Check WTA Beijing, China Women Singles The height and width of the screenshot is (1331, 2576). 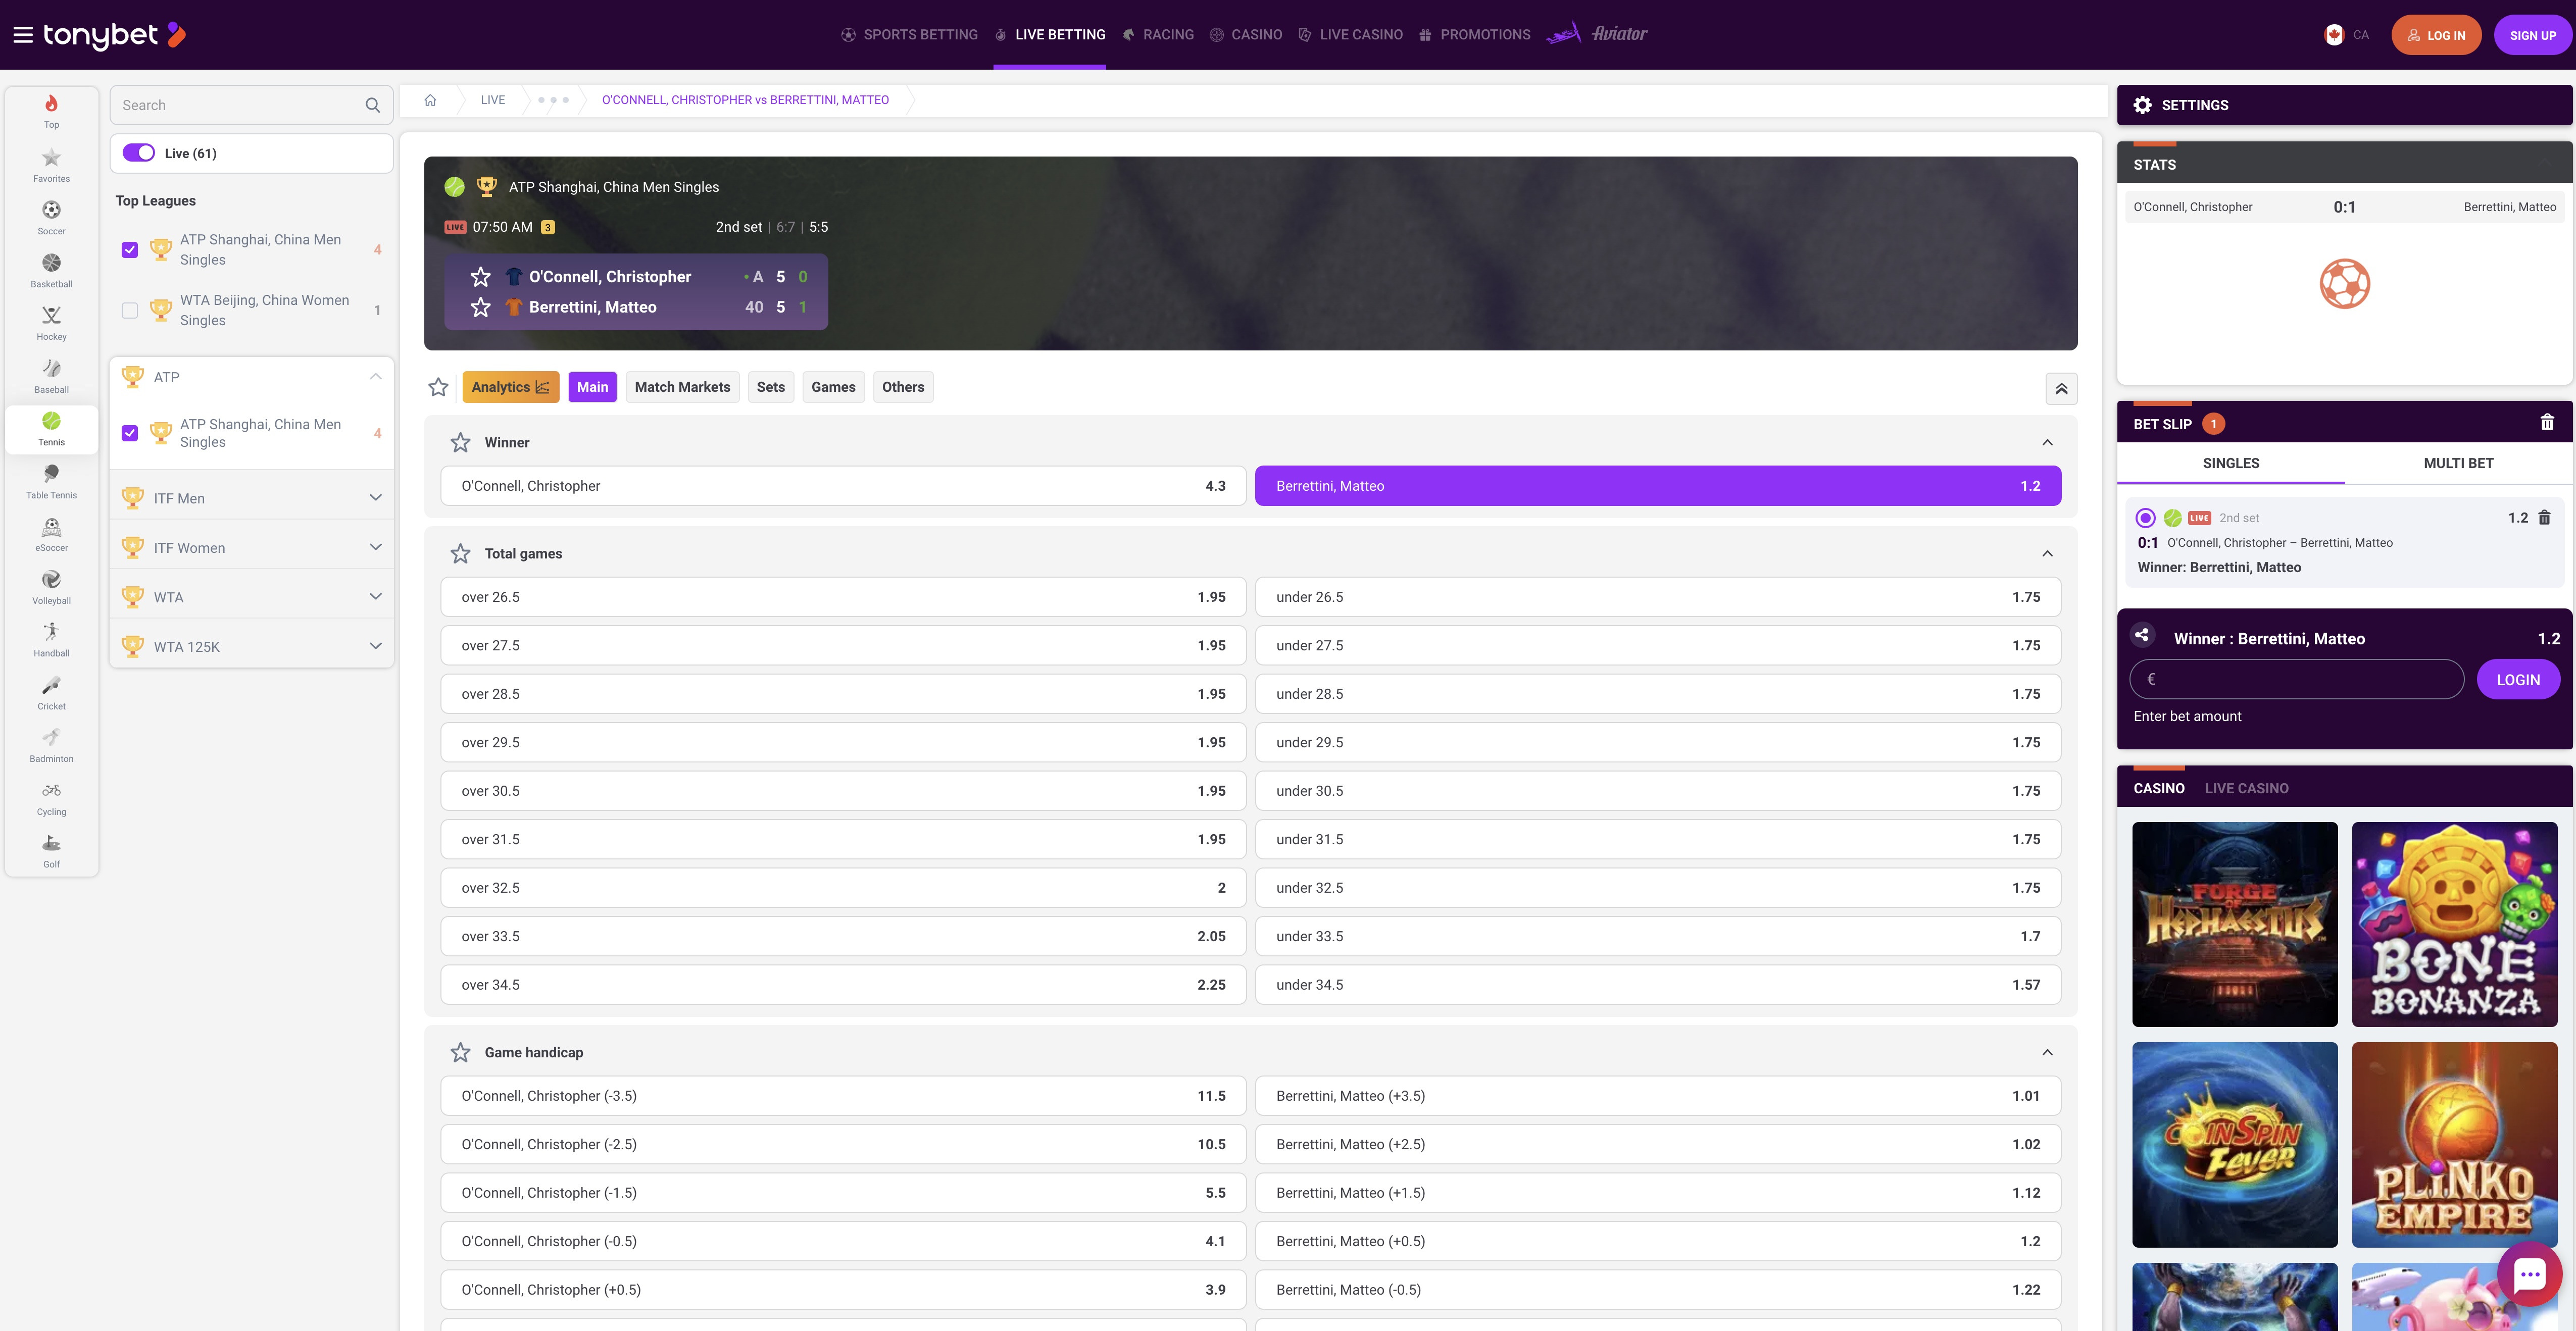point(130,310)
